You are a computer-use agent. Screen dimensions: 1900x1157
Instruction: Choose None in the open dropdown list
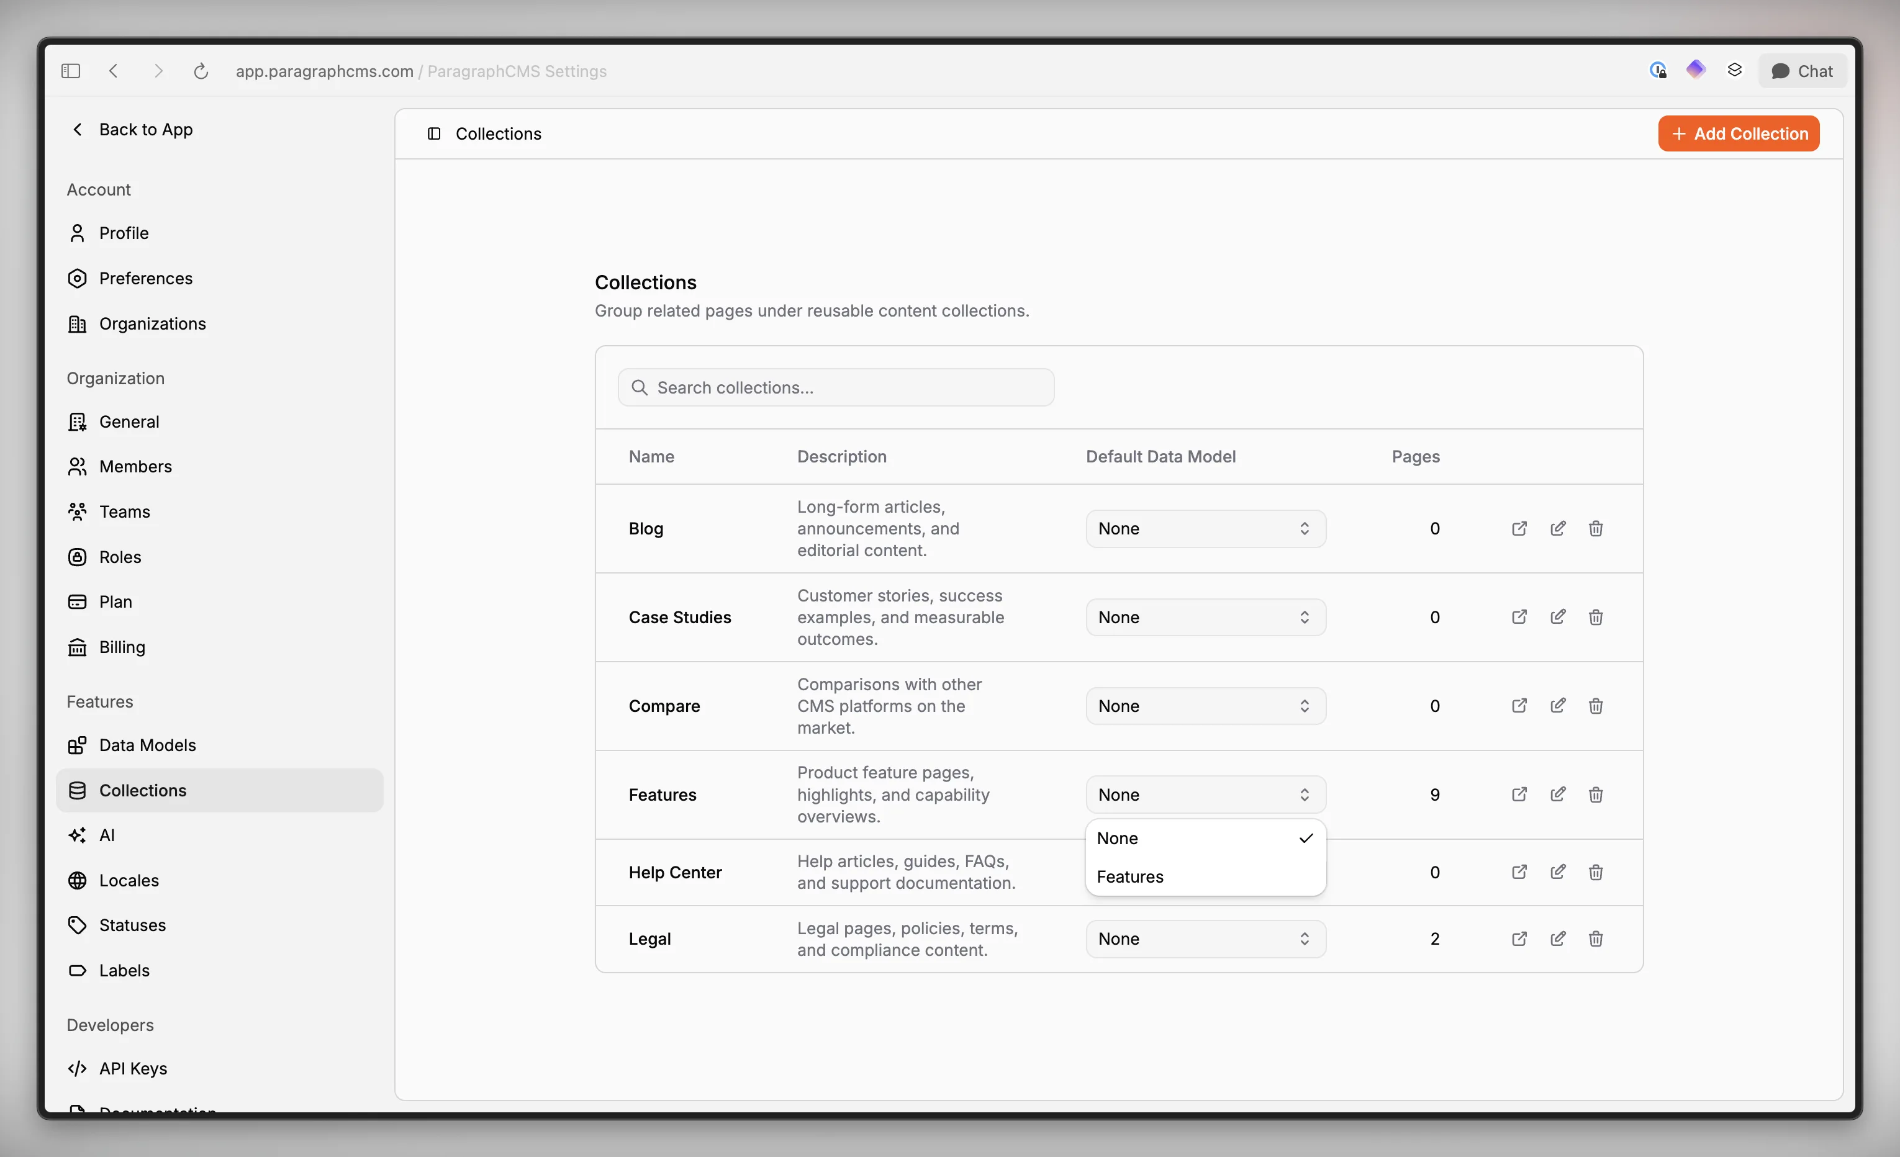pyautogui.click(x=1205, y=838)
